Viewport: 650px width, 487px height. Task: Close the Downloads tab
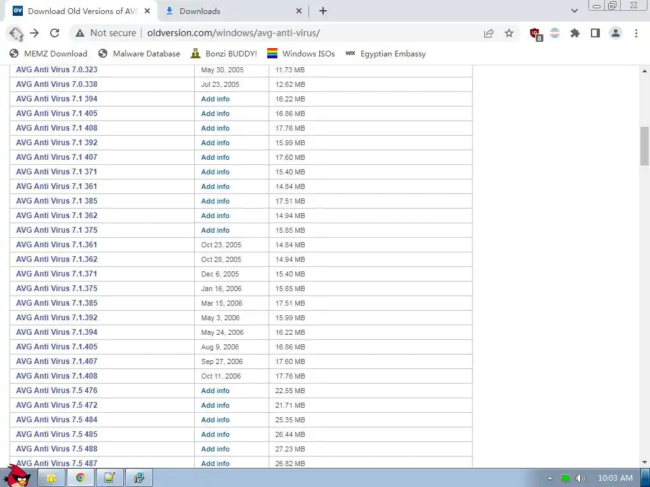point(299,11)
